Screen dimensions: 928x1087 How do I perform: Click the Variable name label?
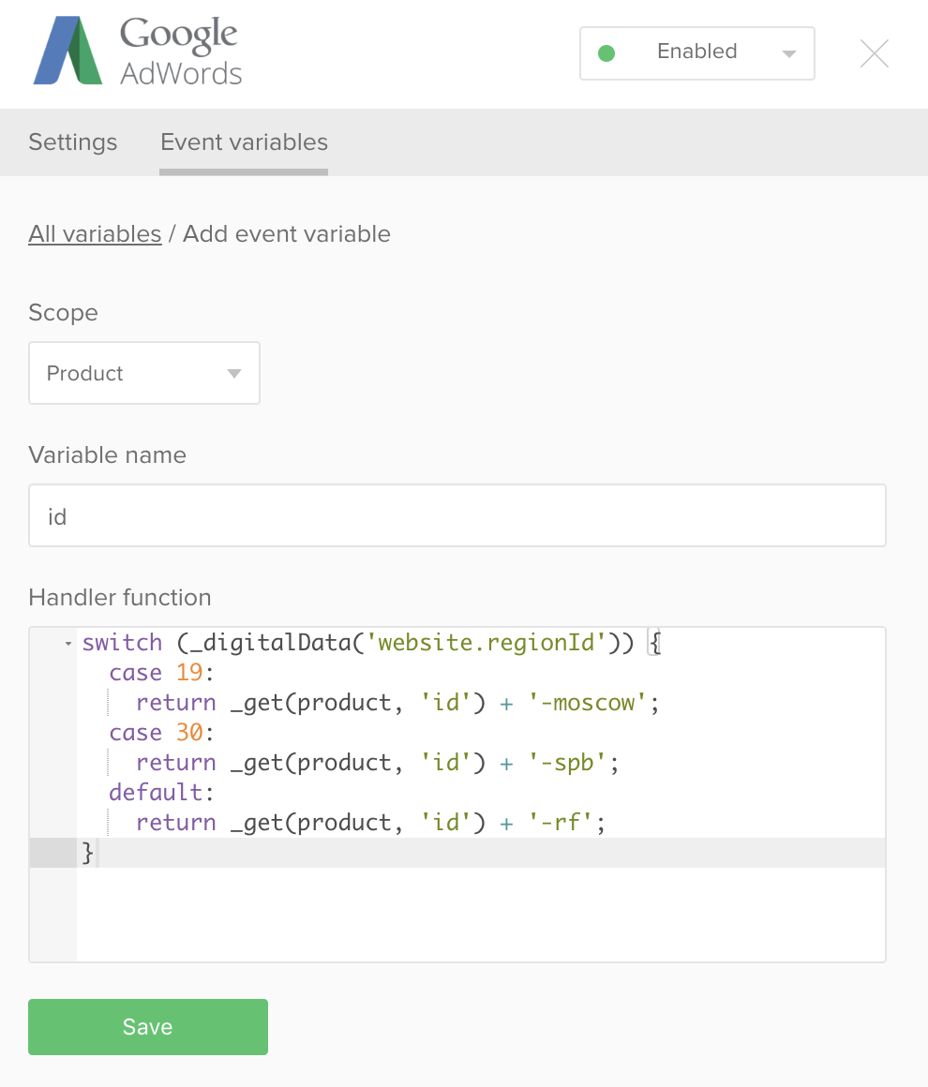click(x=108, y=455)
